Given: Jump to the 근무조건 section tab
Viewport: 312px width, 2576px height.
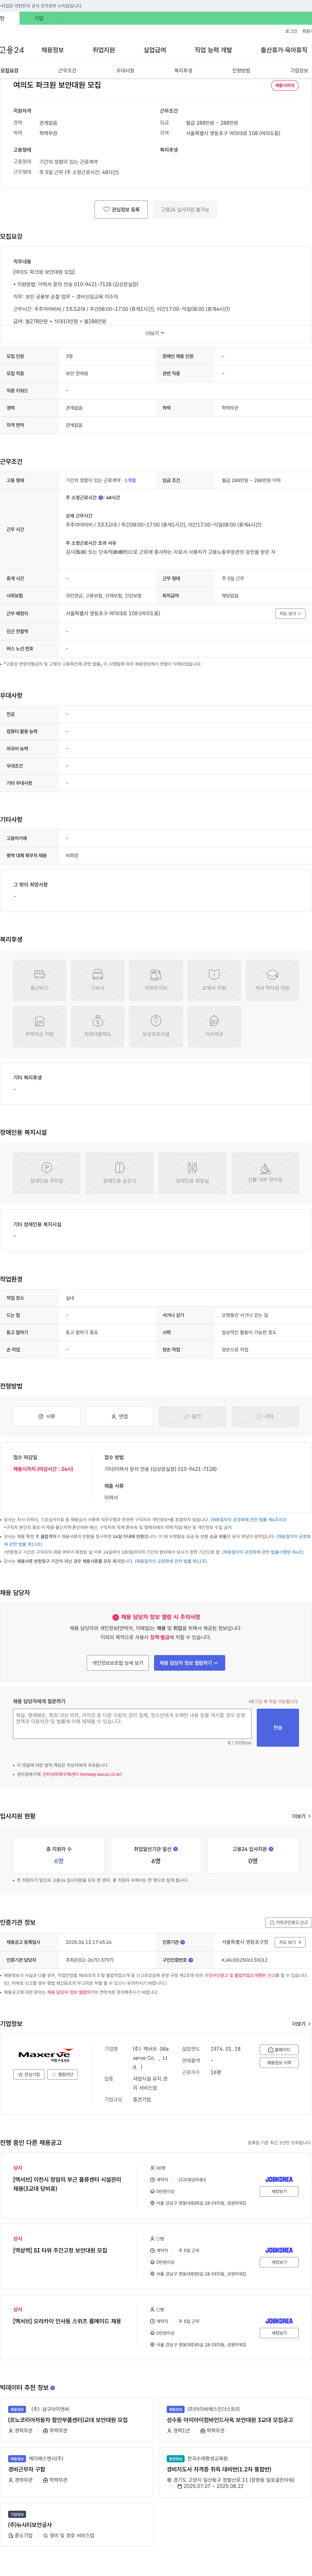Looking at the screenshot, I should [x=67, y=71].
